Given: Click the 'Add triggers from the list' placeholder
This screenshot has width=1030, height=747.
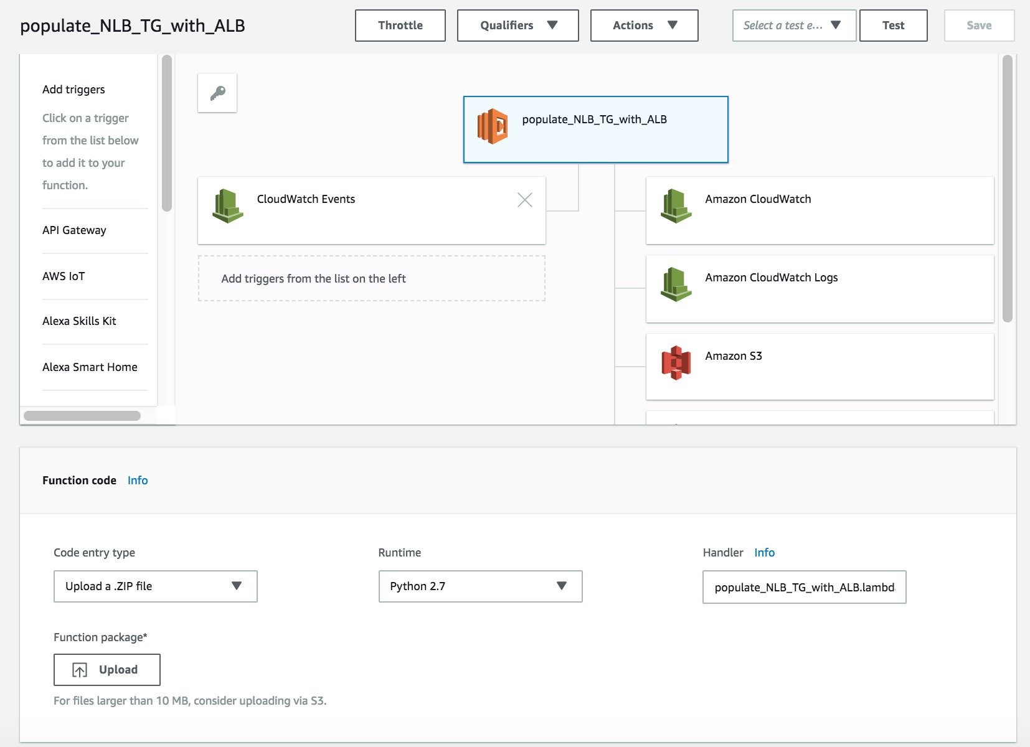Looking at the screenshot, I should coord(372,278).
